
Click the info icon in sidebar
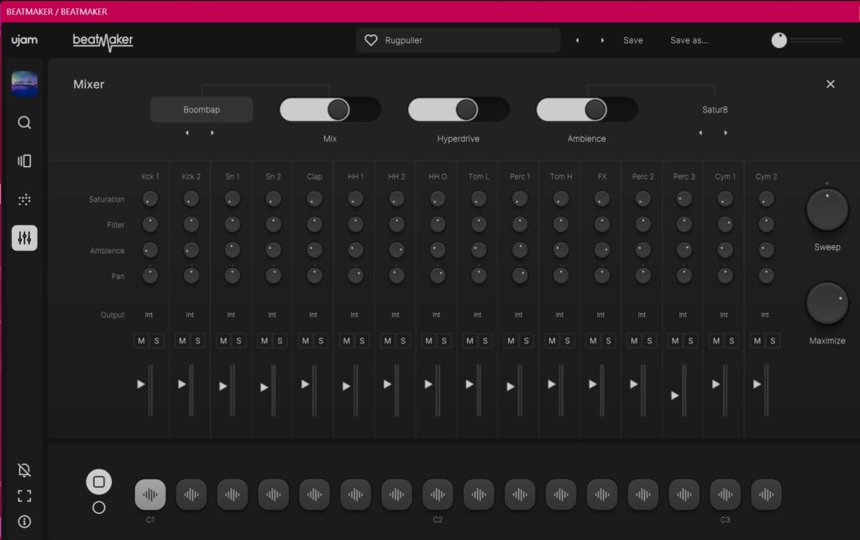[24, 522]
